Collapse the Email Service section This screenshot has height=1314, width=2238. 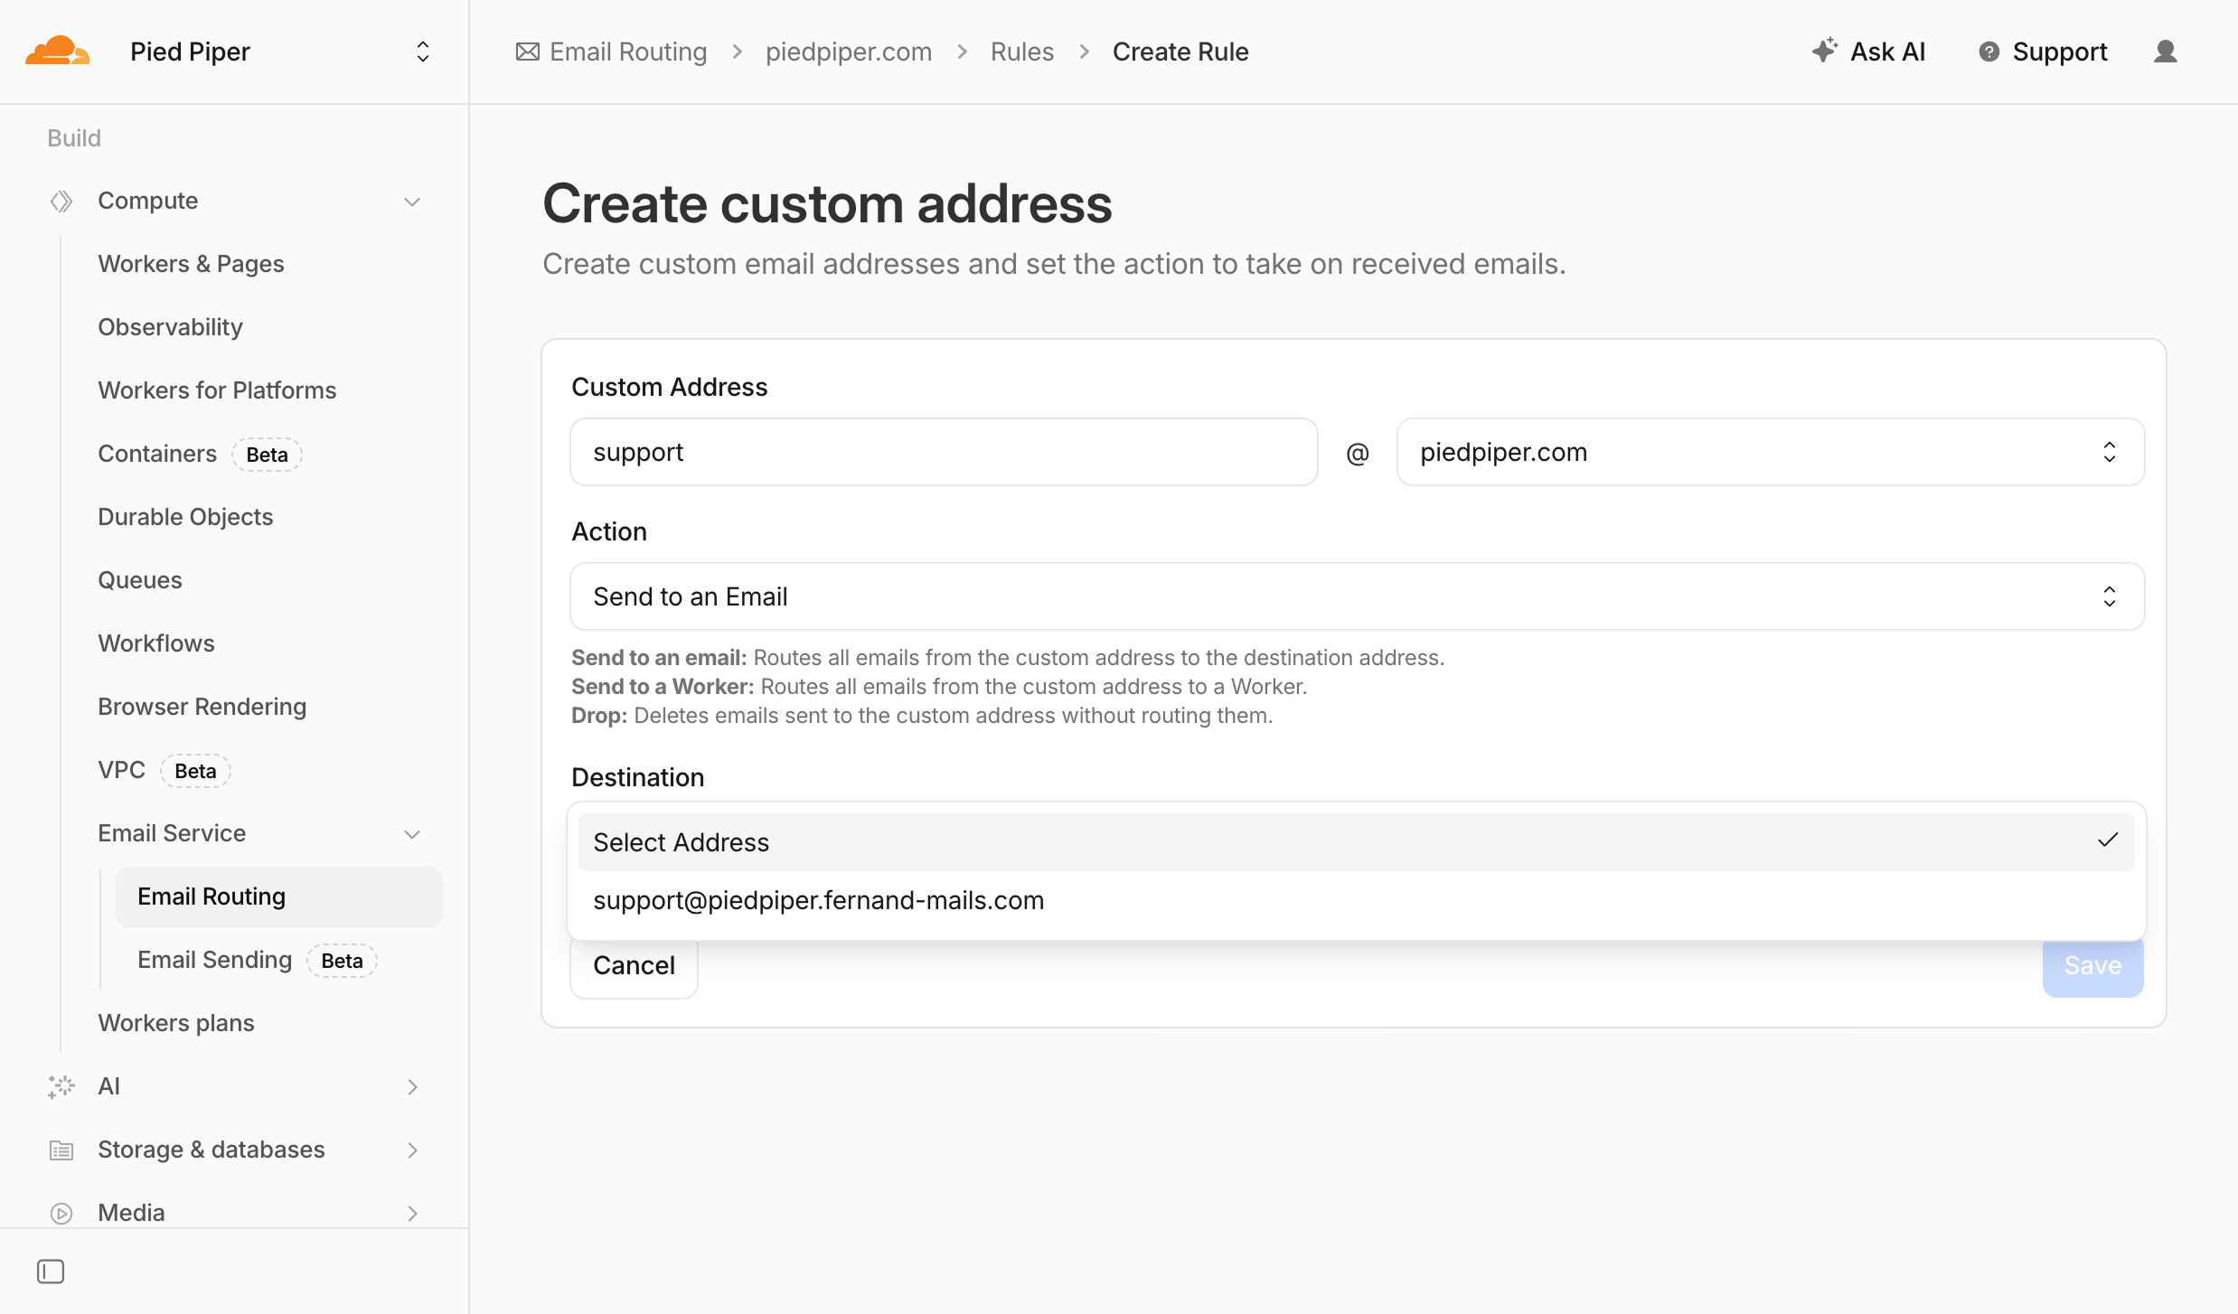(412, 833)
